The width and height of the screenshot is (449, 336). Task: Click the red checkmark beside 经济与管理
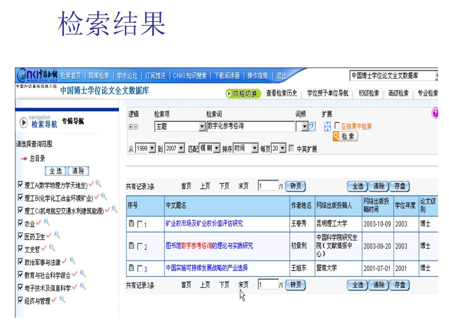tap(54, 300)
